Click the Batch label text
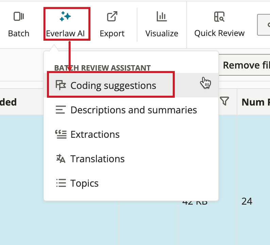 pos(19,33)
